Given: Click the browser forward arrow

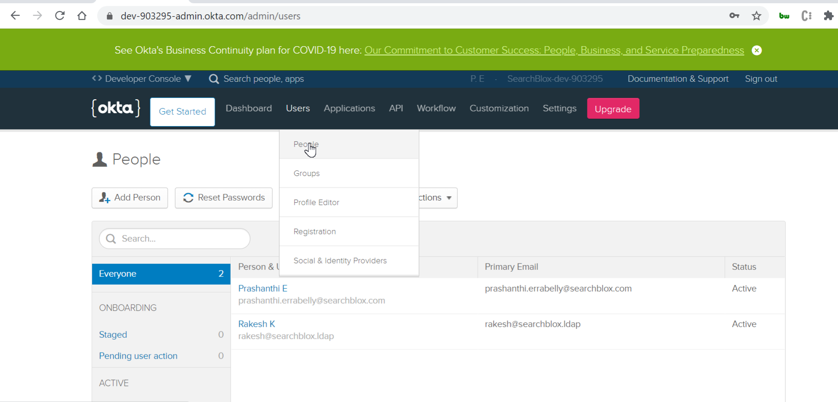Looking at the screenshot, I should tap(38, 16).
